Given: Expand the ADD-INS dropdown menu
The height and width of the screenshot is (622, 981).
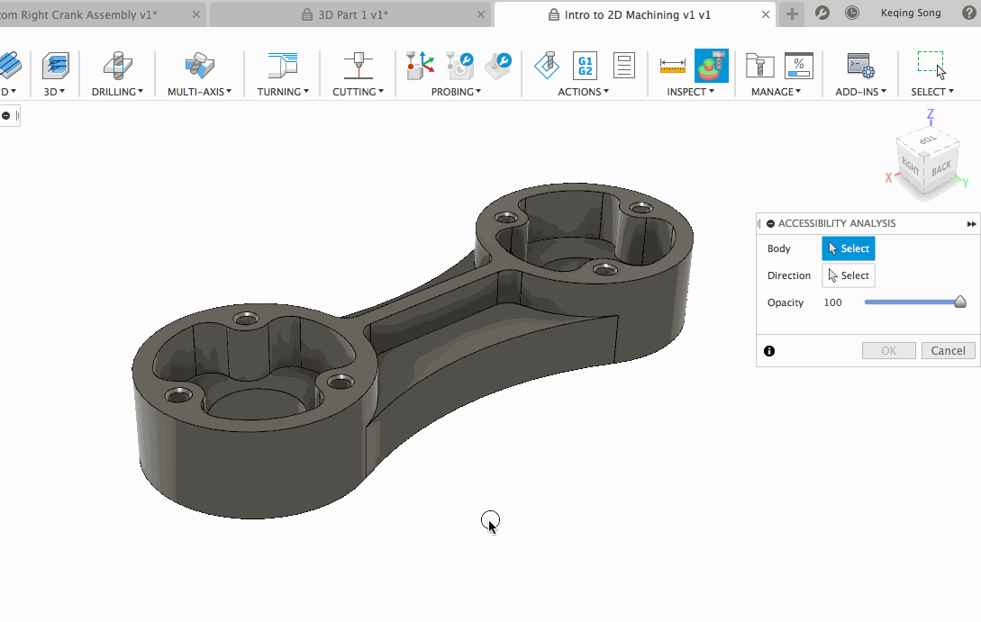Looking at the screenshot, I should 860,92.
